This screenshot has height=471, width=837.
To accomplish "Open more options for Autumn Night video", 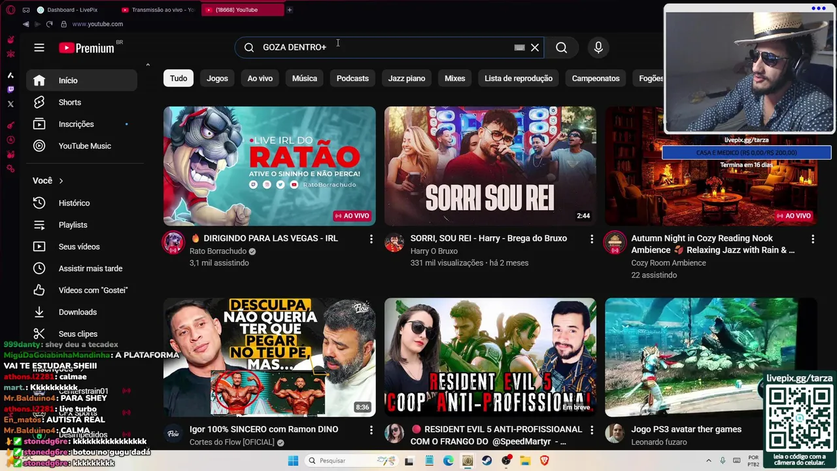I will pos(813,239).
